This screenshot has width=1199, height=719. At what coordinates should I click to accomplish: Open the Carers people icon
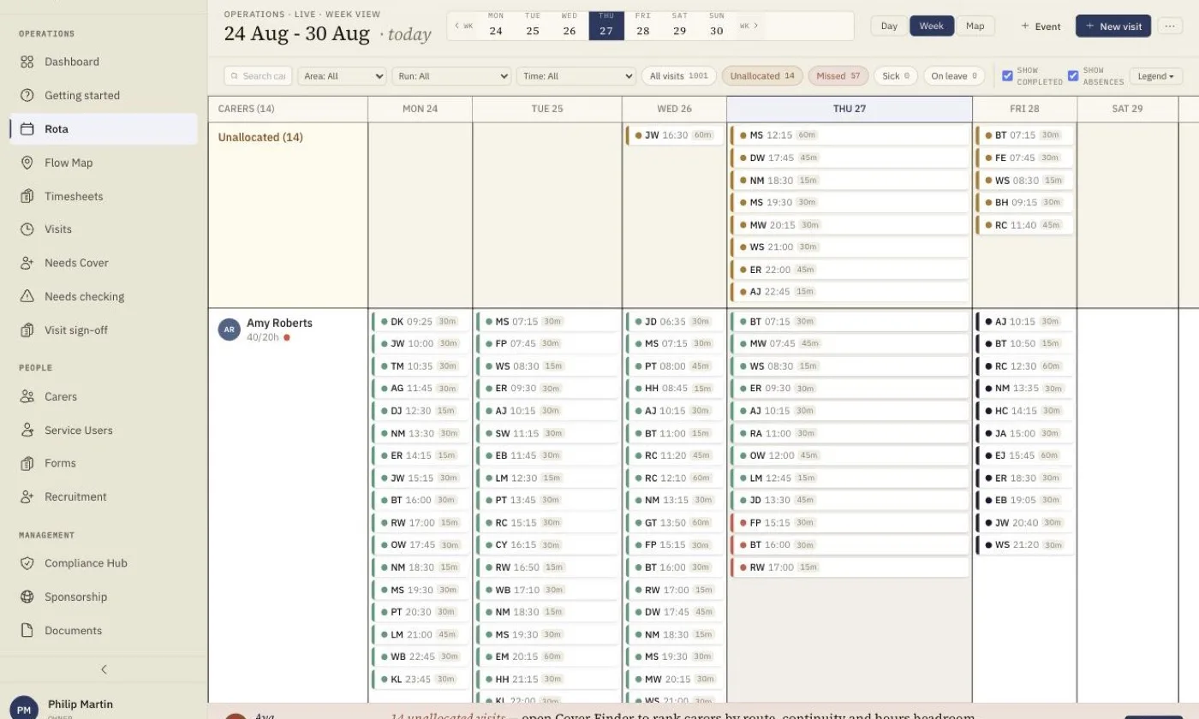27,396
